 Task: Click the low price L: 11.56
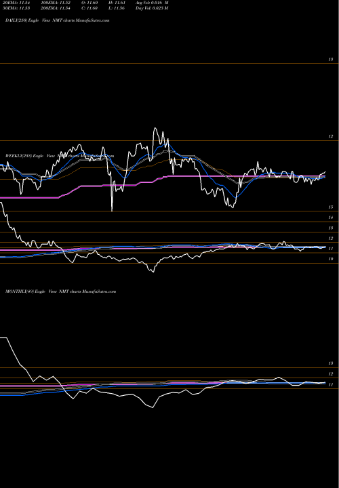117,8
